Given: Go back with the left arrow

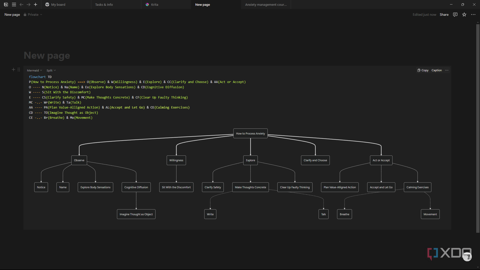Looking at the screenshot, I should click(21, 4).
